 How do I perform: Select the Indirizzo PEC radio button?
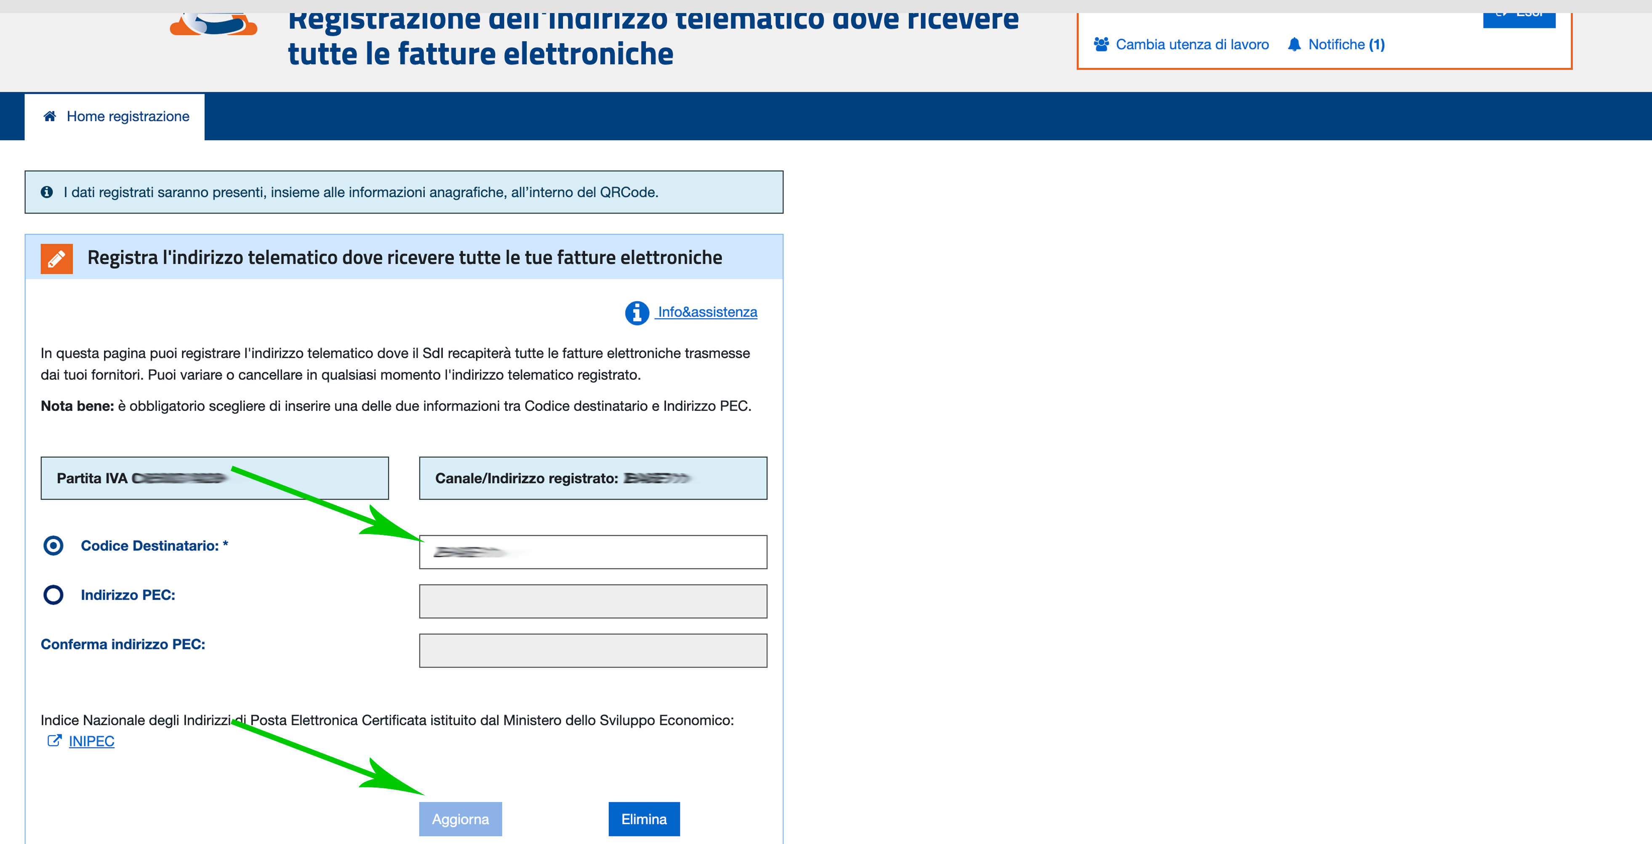pos(53,595)
